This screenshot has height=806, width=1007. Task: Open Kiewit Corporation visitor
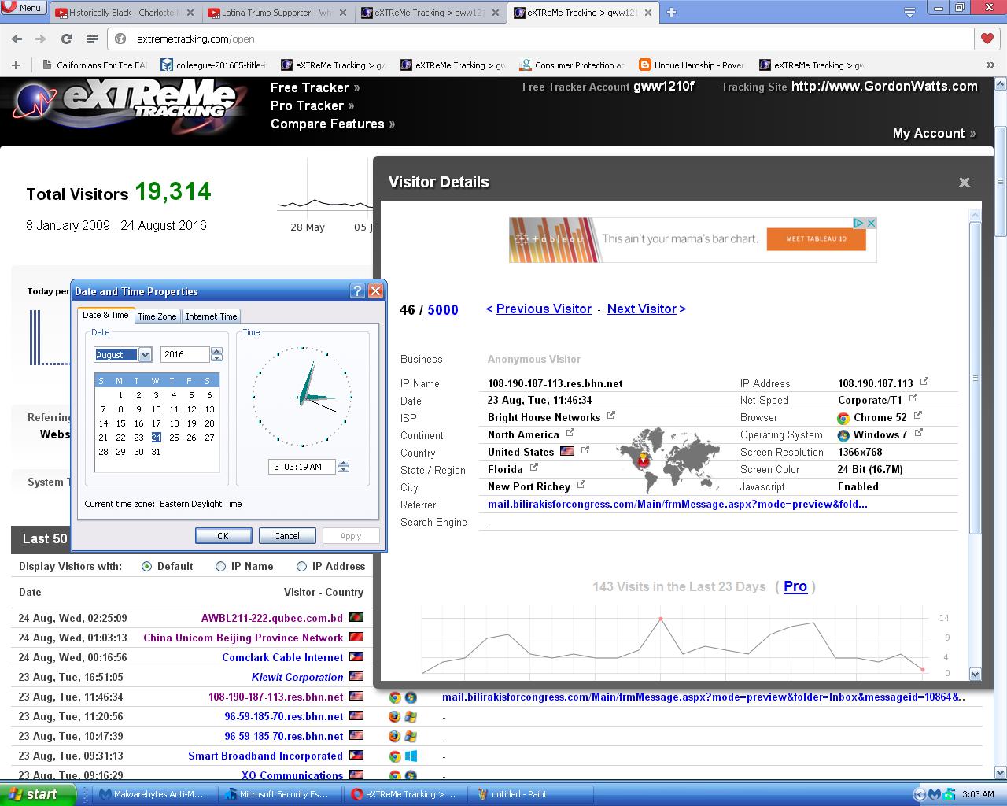pyautogui.click(x=297, y=677)
